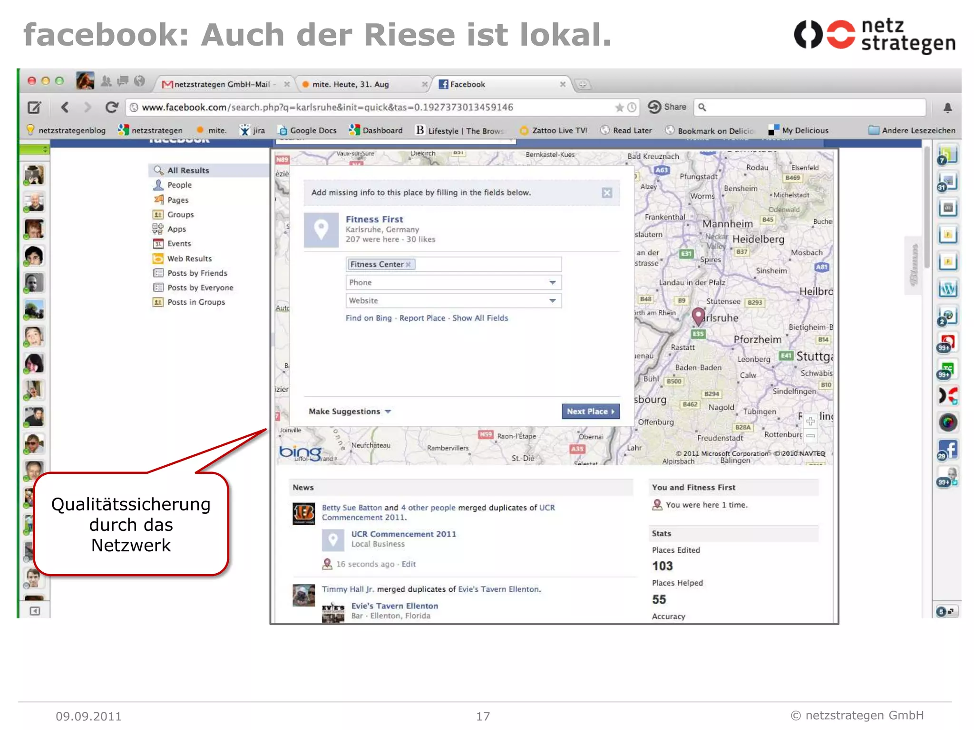Click the Show All Fields link
This screenshot has width=974, height=730.
pyautogui.click(x=480, y=318)
